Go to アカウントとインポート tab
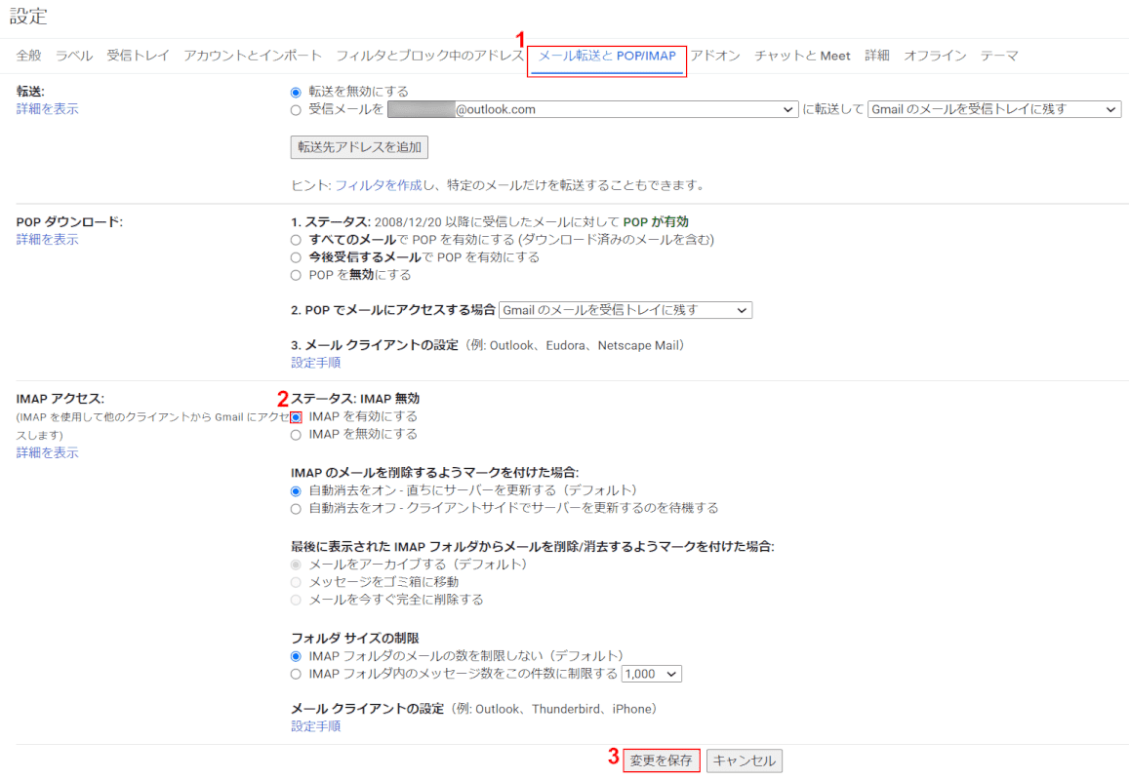Viewport: 1129px width, 780px height. click(252, 56)
